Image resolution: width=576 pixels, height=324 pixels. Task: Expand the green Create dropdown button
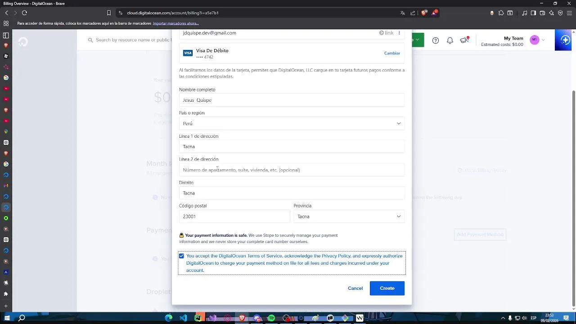click(418, 40)
